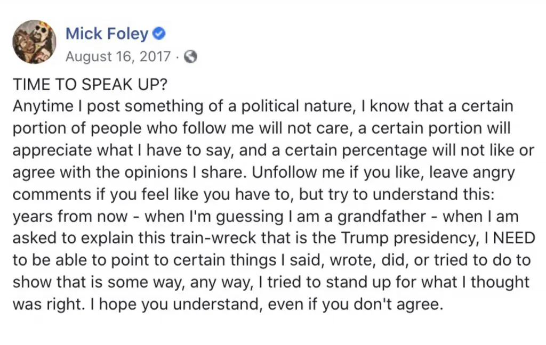Open the Mick Foley profile name link

click(107, 34)
